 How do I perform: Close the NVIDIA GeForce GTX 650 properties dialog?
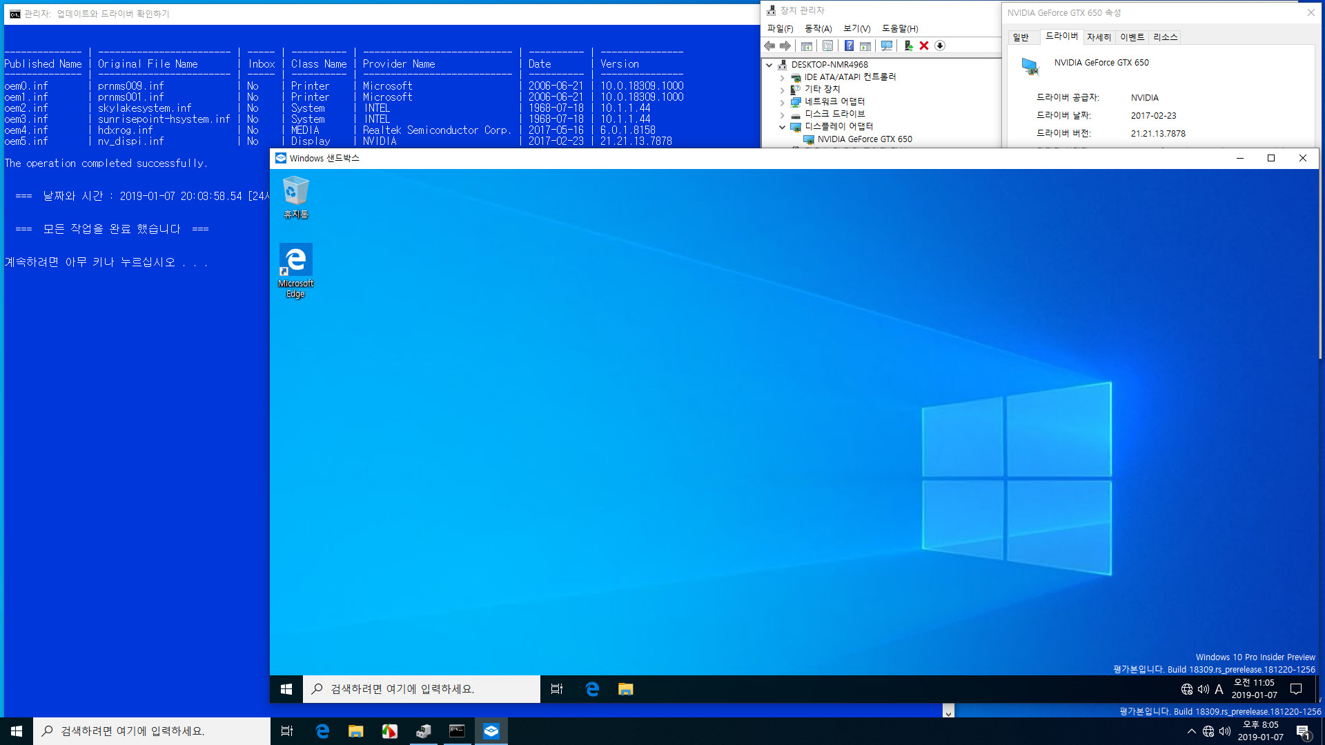coord(1311,12)
